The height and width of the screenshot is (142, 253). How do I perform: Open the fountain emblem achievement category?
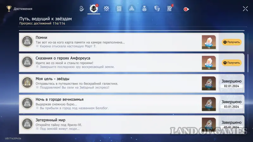pos(144,9)
